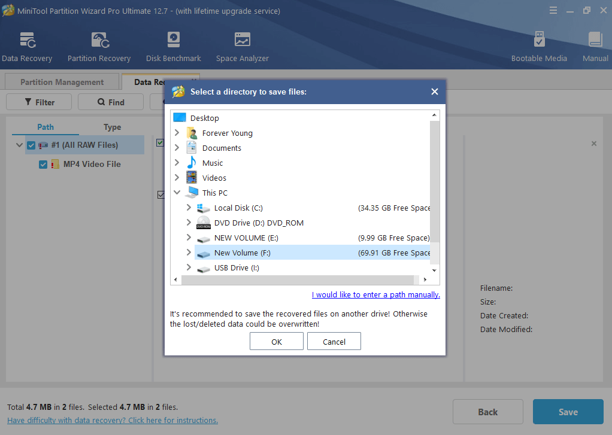
Task: Toggle the #1 (All RAW Files) checkbox
Action: click(31, 145)
